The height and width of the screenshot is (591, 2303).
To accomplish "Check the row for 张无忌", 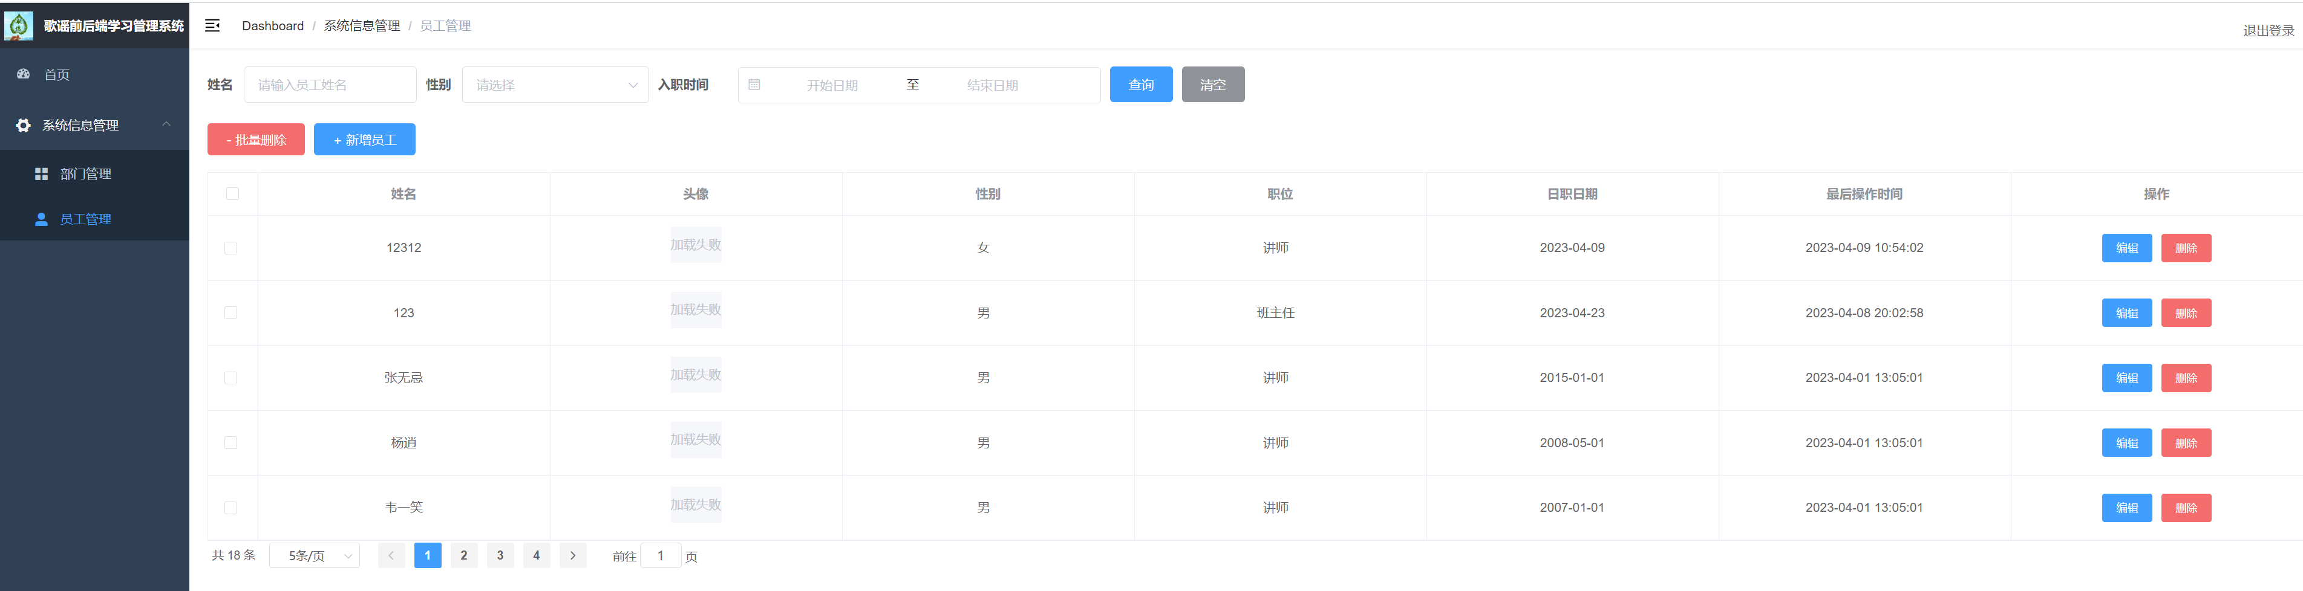I will click(230, 378).
